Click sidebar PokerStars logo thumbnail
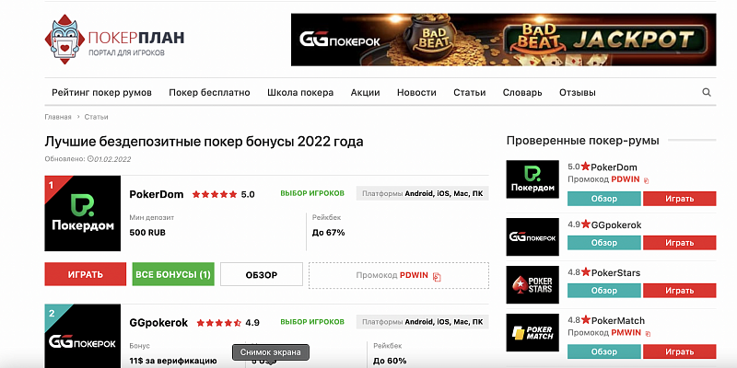Viewport: 737px width, 368px height. tap(532, 285)
